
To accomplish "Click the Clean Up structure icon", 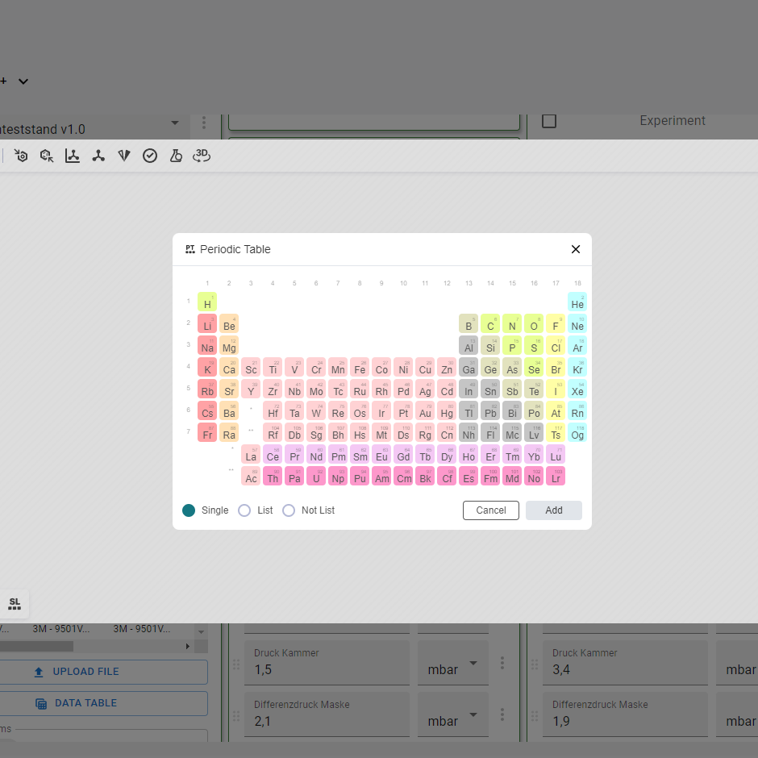I will (x=98, y=156).
